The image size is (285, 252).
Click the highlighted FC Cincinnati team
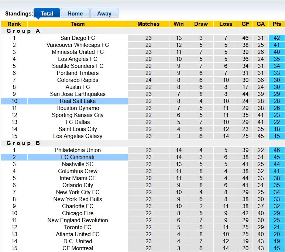[78, 157]
